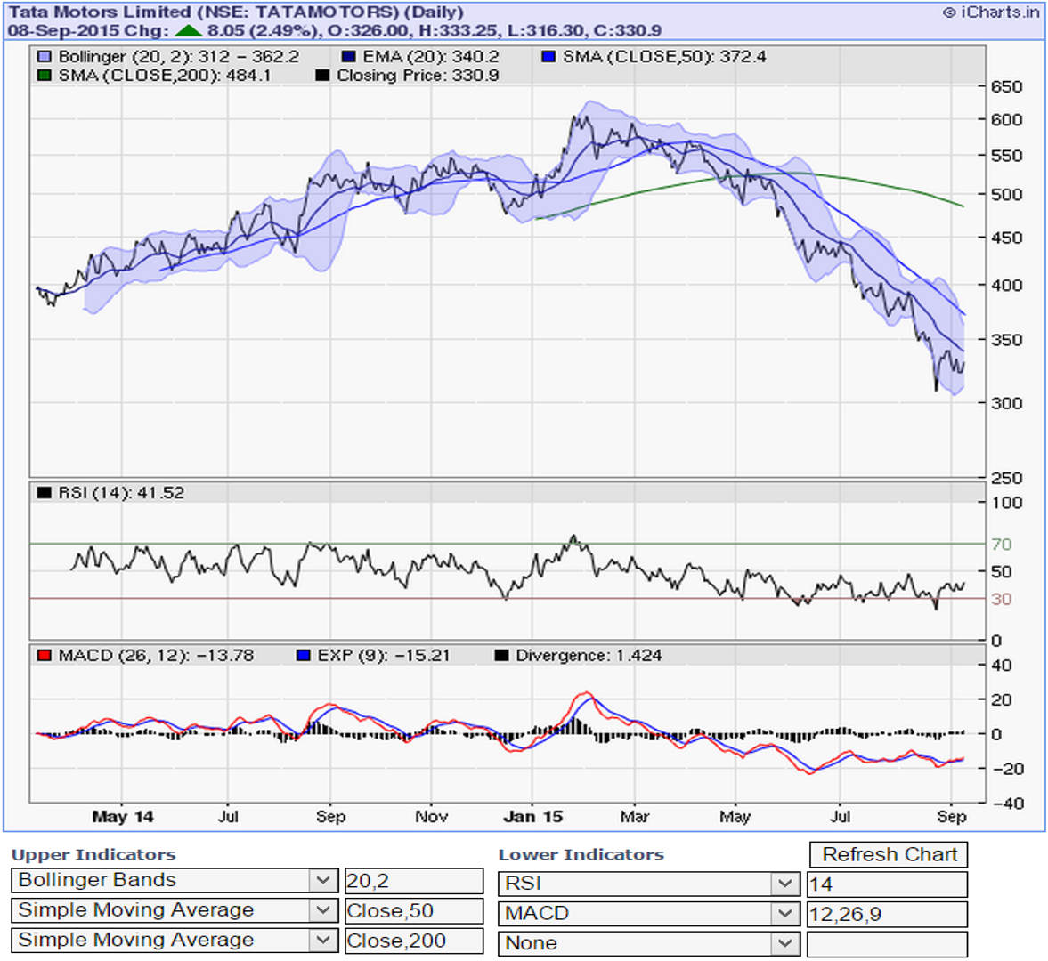Click the blue EXP (9) legend swatch
1048x961 pixels.
pyautogui.click(x=303, y=656)
